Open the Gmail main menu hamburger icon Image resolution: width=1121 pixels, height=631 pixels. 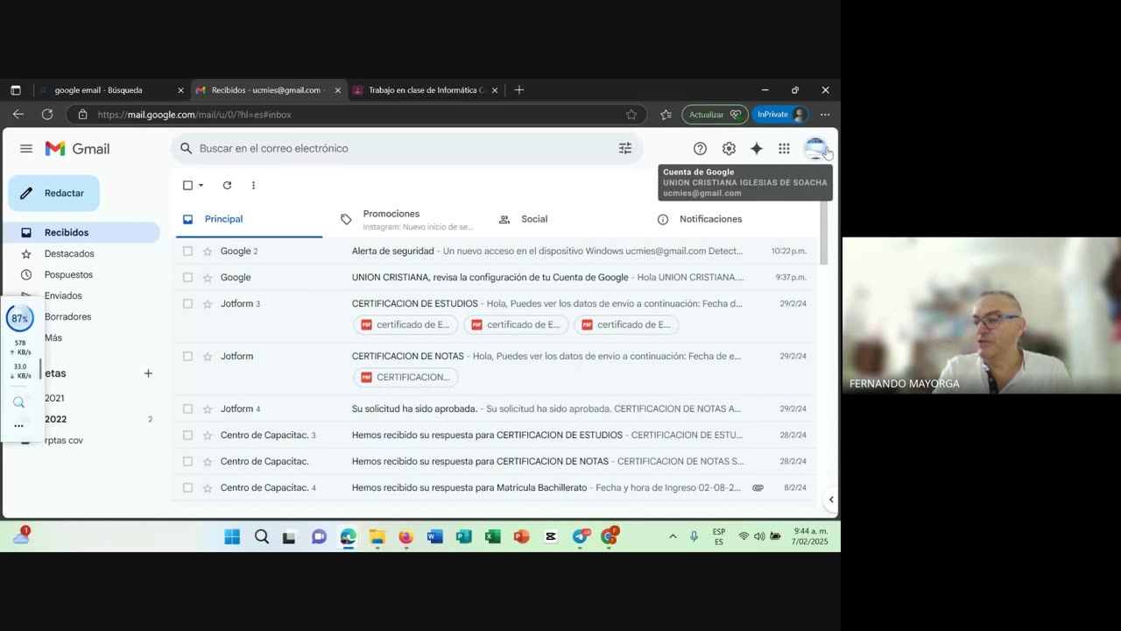pos(26,149)
